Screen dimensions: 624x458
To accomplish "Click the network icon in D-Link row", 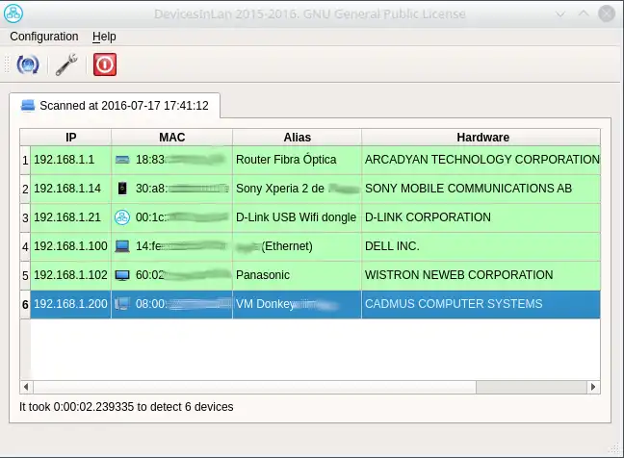I will (x=122, y=217).
